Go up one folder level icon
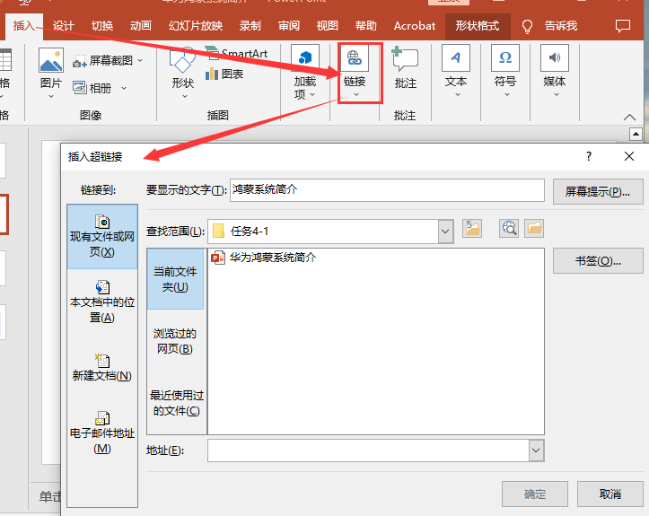Image resolution: width=649 pixels, height=516 pixels. [x=472, y=230]
